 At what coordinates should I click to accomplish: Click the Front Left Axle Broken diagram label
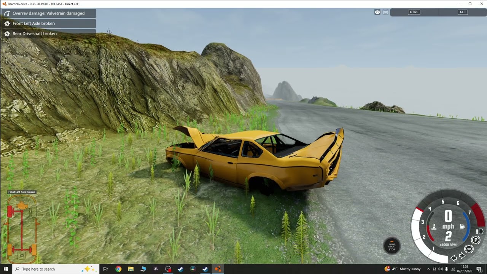22,192
